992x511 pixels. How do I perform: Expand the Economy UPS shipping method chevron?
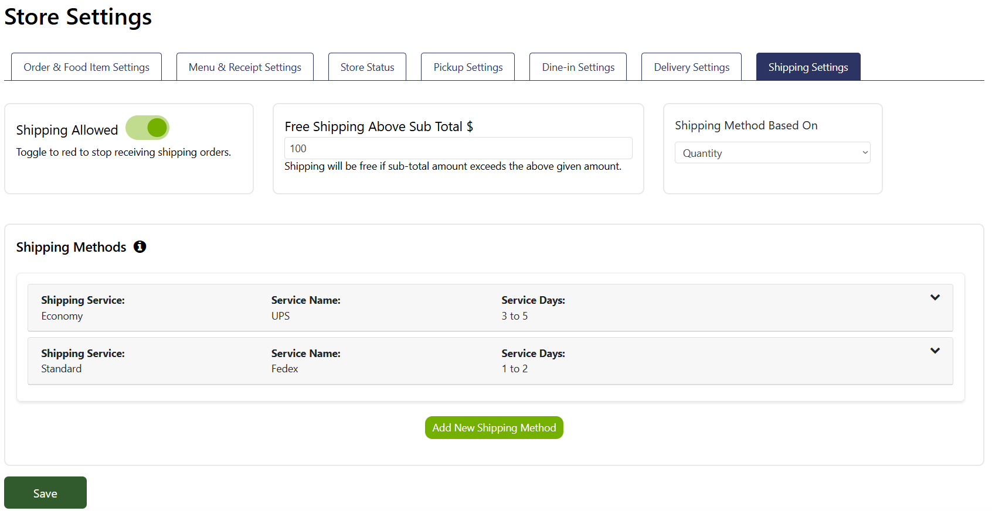point(935,298)
